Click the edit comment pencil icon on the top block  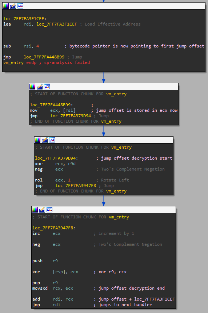coord(13,6)
